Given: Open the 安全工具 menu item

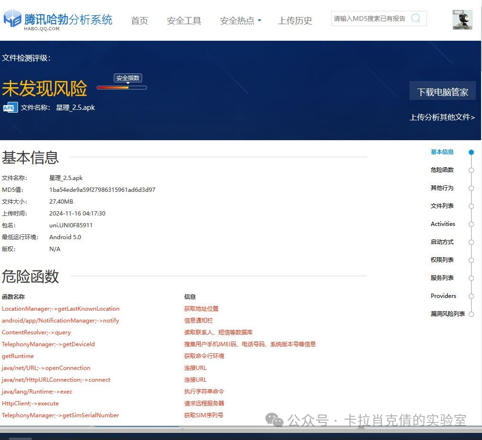Looking at the screenshot, I should pyautogui.click(x=184, y=21).
